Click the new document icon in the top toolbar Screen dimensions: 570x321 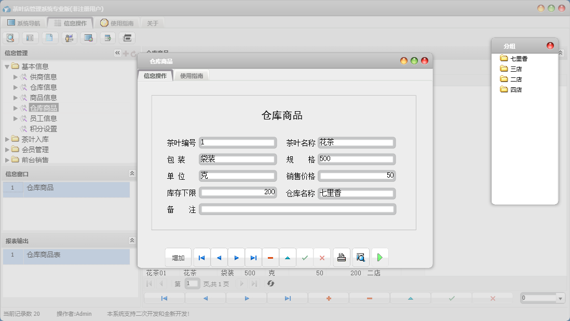(x=50, y=37)
